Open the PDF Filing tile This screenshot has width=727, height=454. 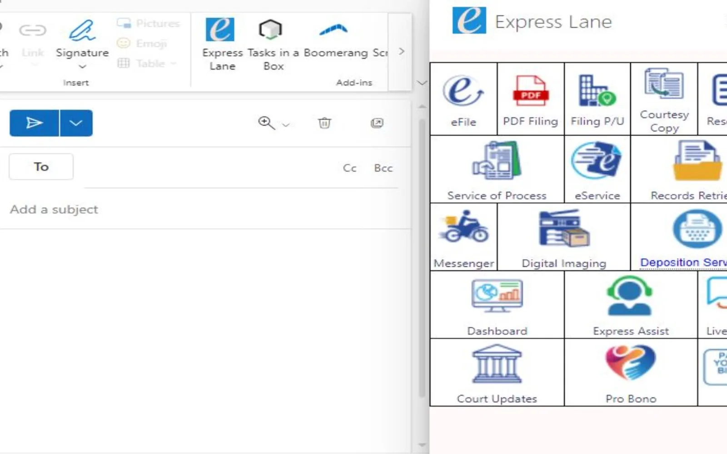pos(530,99)
